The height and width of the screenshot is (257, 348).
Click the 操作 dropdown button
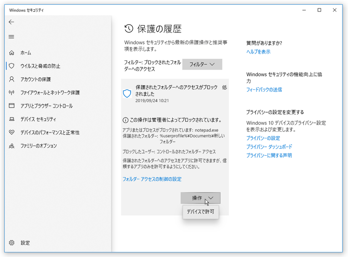(201, 198)
